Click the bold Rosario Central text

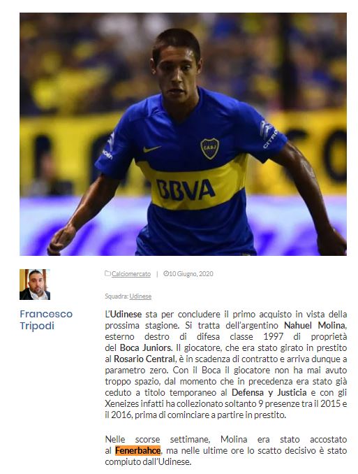tap(144, 359)
